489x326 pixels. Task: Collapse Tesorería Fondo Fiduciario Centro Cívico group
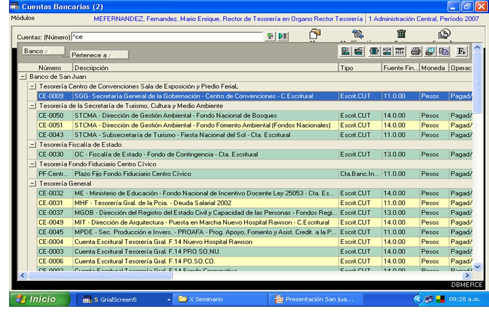[x=32, y=164]
